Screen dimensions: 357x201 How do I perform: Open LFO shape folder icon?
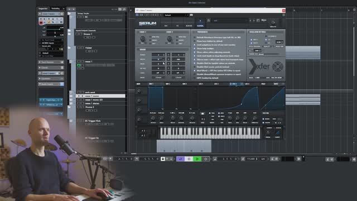coord(202,113)
